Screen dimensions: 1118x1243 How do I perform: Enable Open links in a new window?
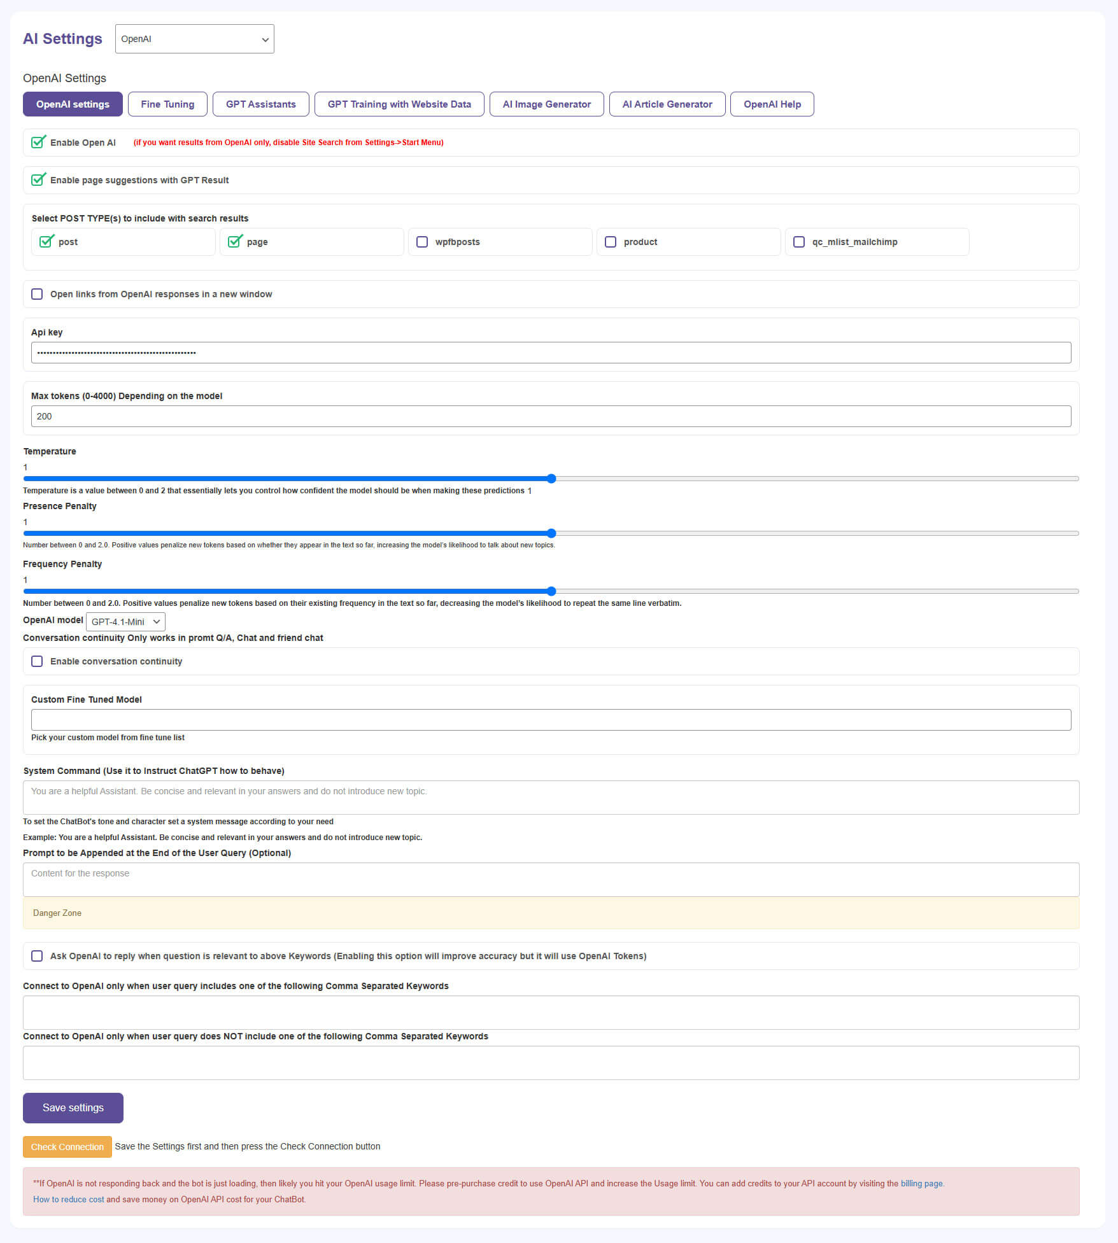pyautogui.click(x=37, y=293)
